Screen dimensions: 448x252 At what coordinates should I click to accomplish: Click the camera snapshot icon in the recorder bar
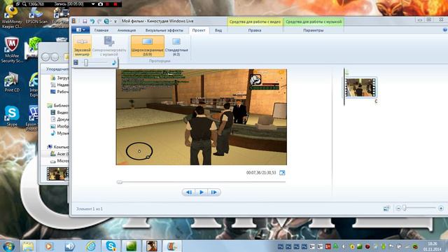[x=100, y=4]
